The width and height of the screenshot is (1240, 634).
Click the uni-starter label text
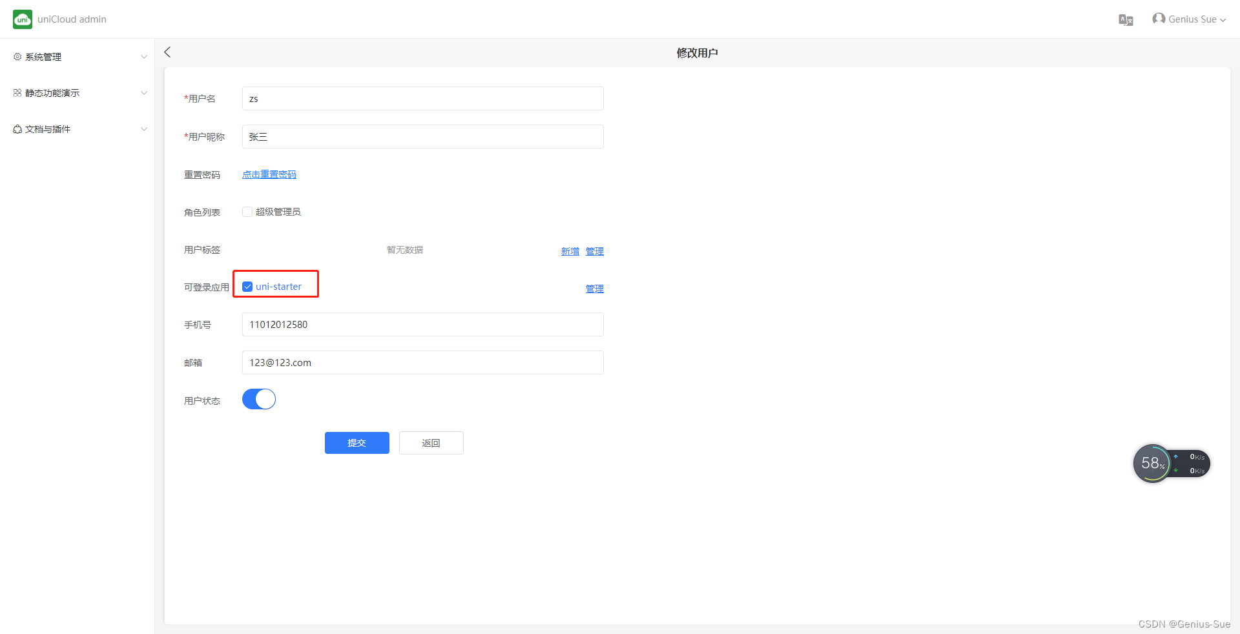coord(278,287)
